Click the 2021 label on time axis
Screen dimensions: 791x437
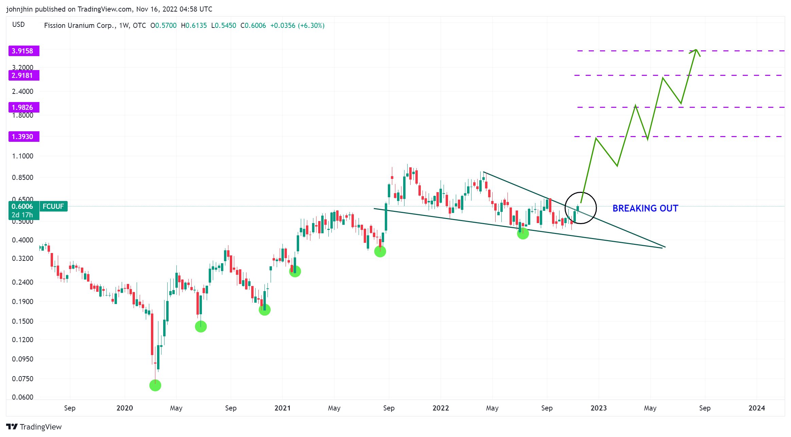coord(282,408)
